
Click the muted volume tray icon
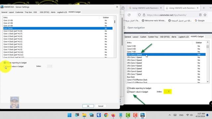[x=191, y=115]
